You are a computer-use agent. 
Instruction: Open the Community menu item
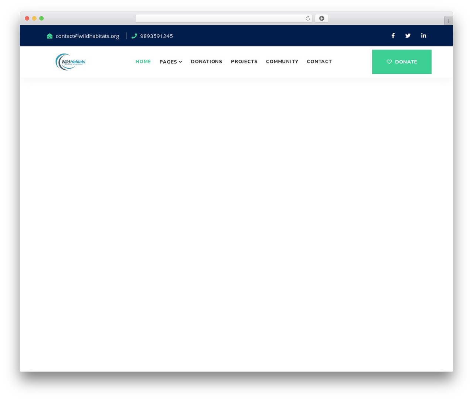(x=282, y=62)
